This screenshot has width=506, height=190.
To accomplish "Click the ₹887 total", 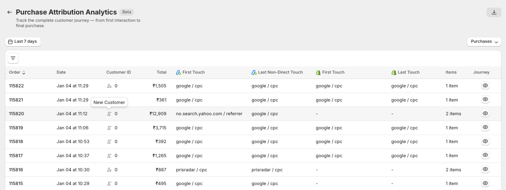I will coord(161,170).
